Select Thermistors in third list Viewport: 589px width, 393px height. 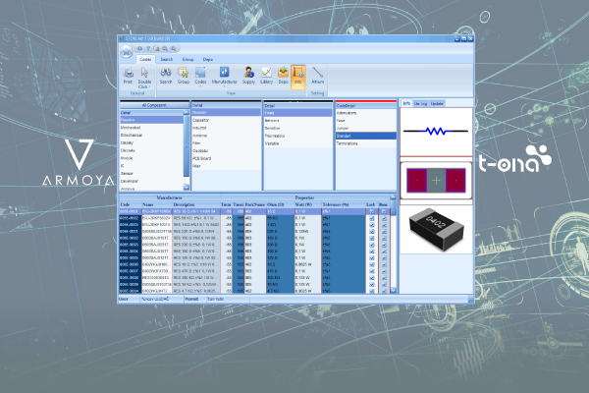click(297, 136)
